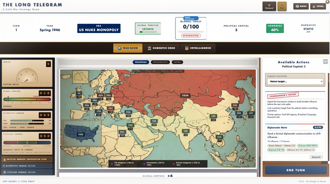Select the Instability map layer

[160, 62]
